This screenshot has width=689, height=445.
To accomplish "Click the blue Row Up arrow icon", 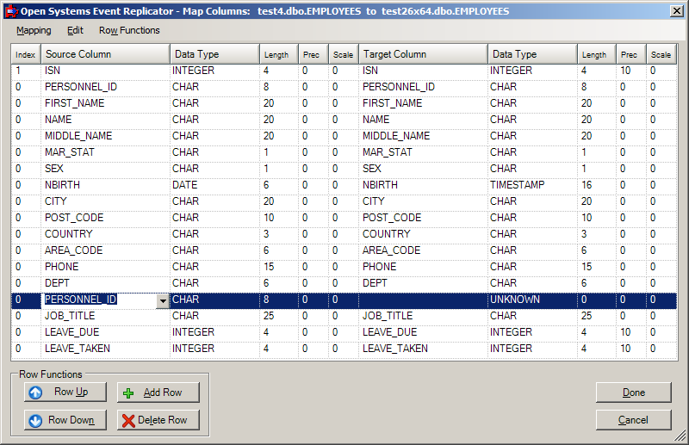I will pyautogui.click(x=35, y=392).
